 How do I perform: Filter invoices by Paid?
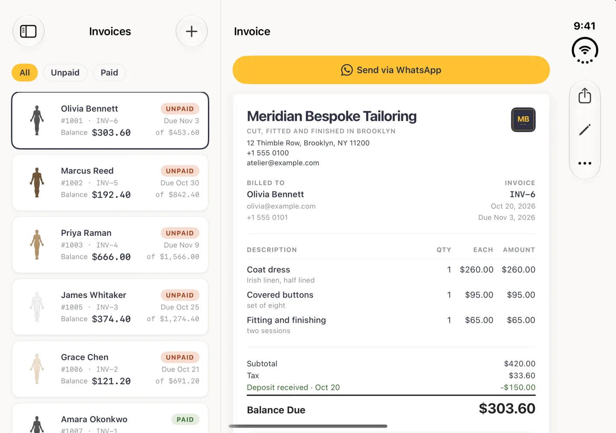coord(110,73)
